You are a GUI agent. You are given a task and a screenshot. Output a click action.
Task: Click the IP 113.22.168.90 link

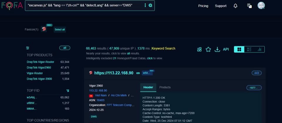[98, 90]
